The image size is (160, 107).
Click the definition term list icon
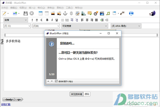(x=72, y=20)
